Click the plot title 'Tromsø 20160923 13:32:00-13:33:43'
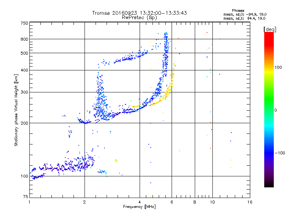This screenshot has height=220, width=294. 139,13
